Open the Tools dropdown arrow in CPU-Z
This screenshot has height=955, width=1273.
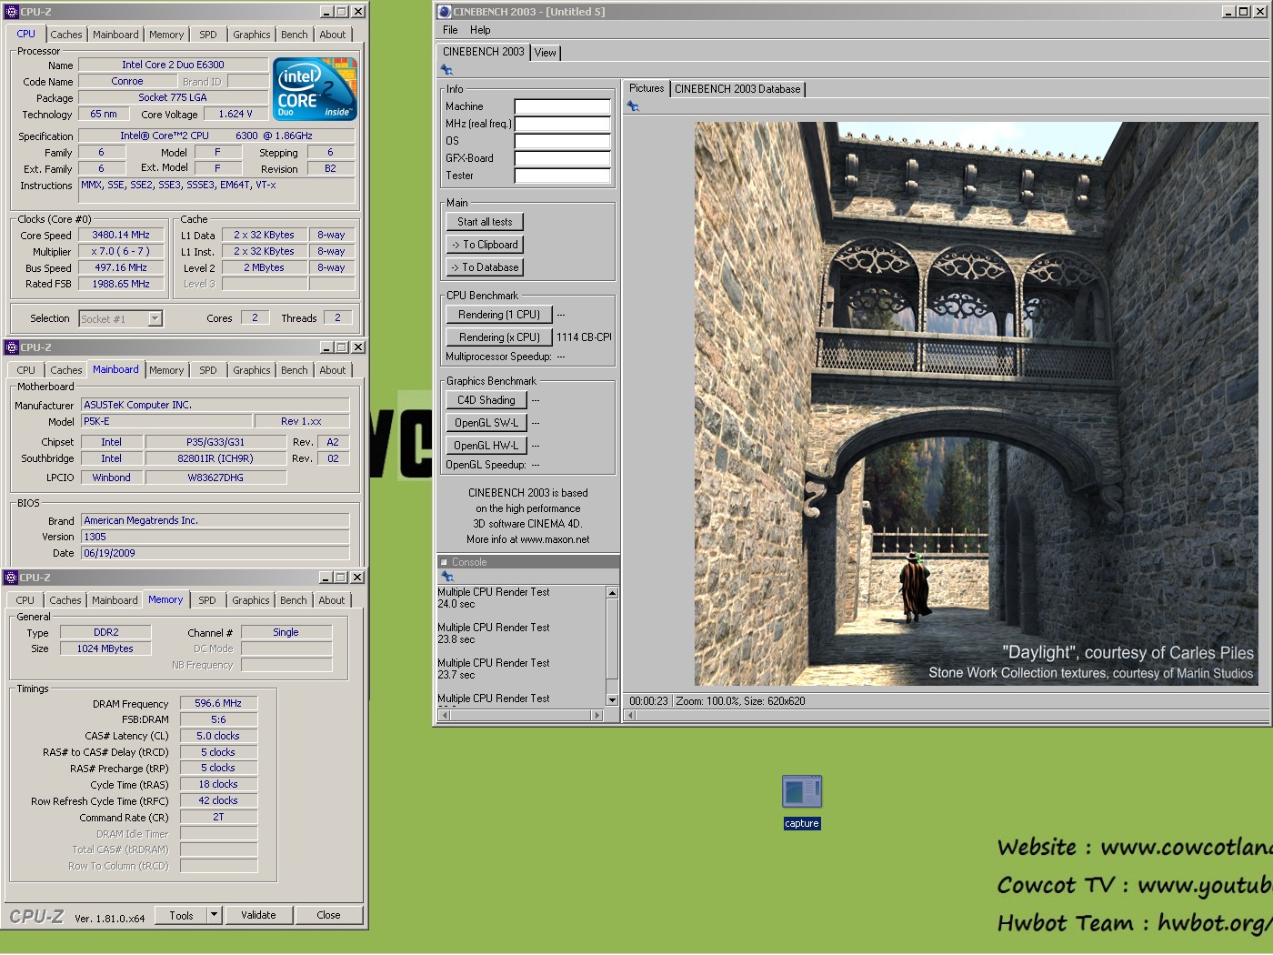tap(215, 915)
